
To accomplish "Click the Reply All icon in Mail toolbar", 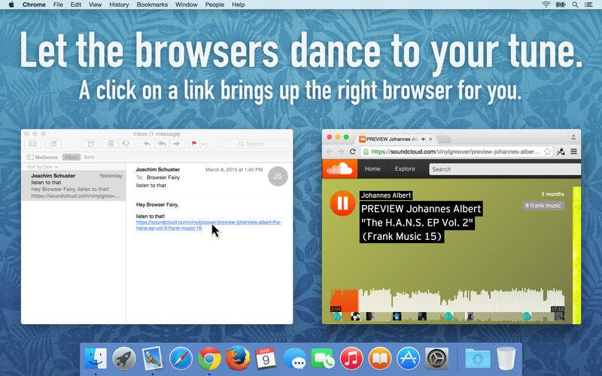I will [162, 144].
